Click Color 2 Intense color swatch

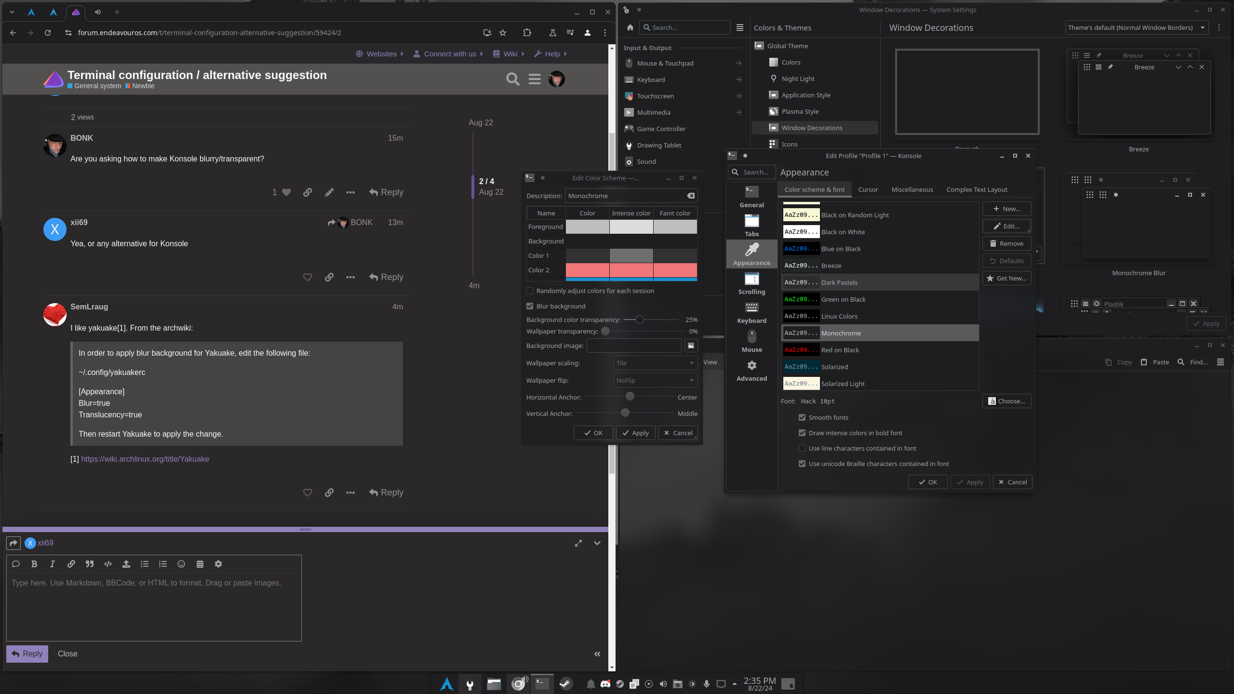tap(631, 270)
